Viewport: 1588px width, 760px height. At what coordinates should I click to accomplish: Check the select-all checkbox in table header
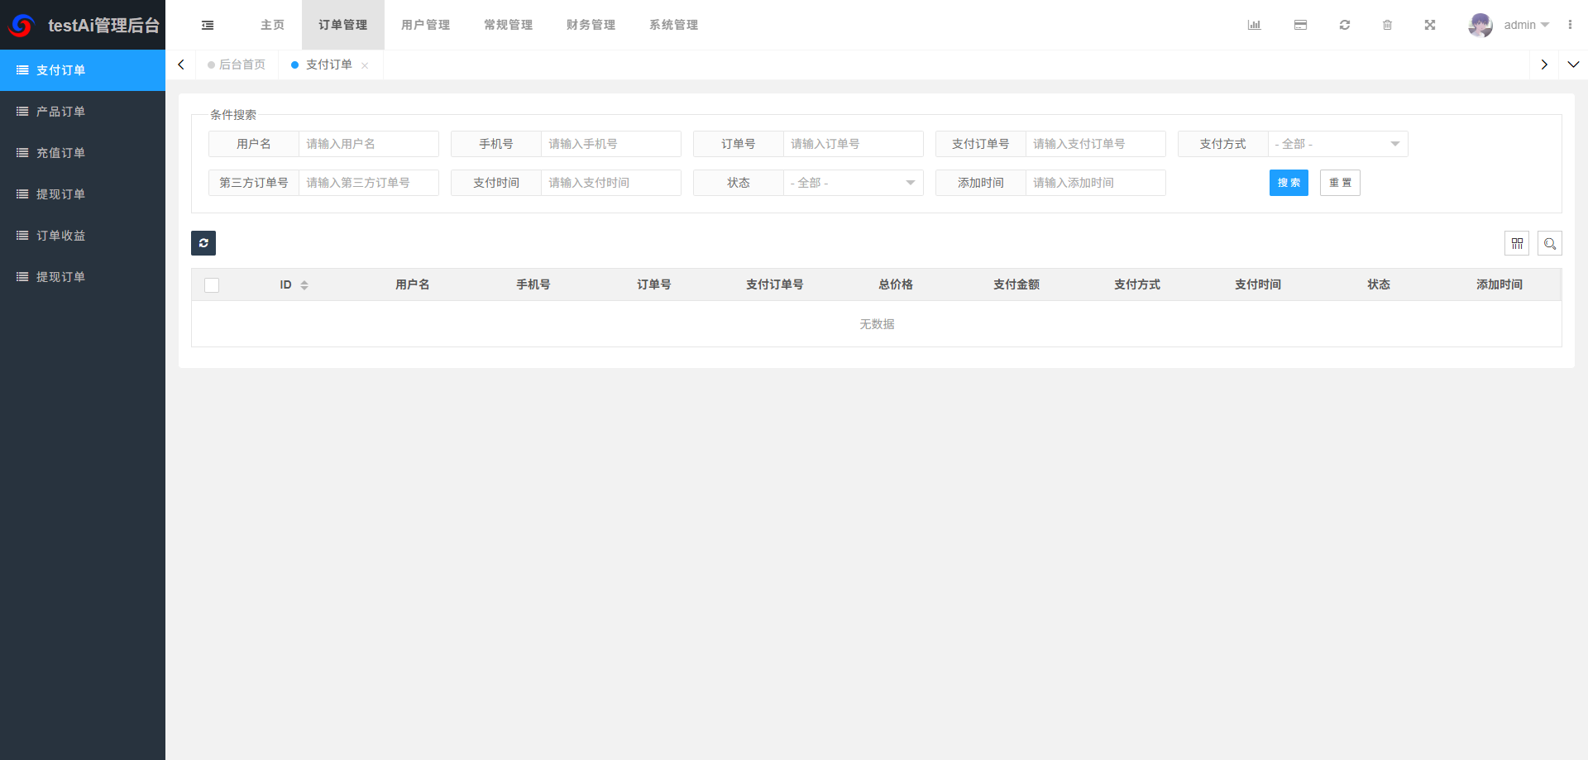pos(212,284)
